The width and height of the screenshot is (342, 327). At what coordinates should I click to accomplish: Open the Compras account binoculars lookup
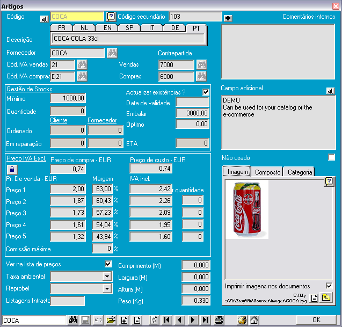(x=201, y=76)
